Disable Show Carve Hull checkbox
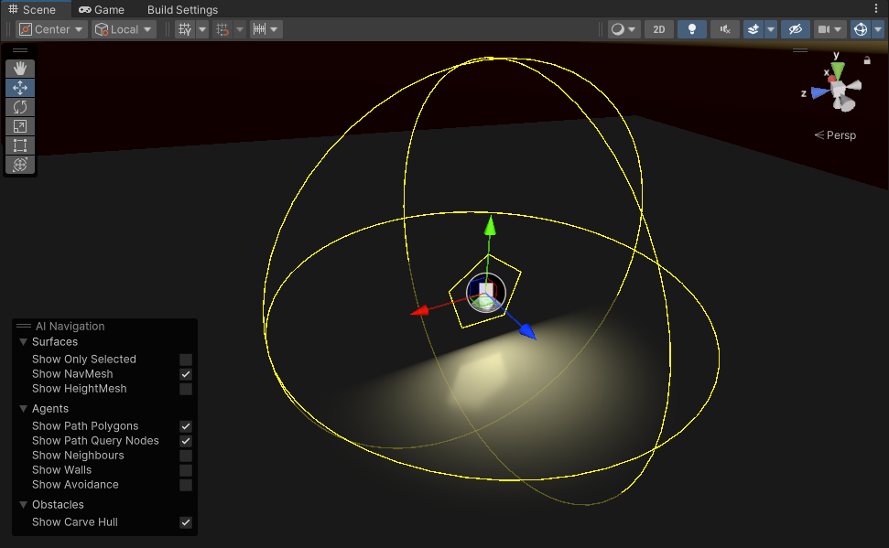 coord(186,522)
